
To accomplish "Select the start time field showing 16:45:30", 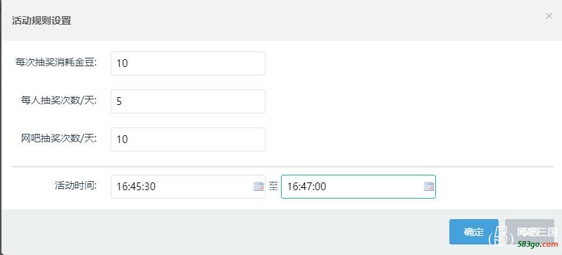I will click(x=188, y=187).
